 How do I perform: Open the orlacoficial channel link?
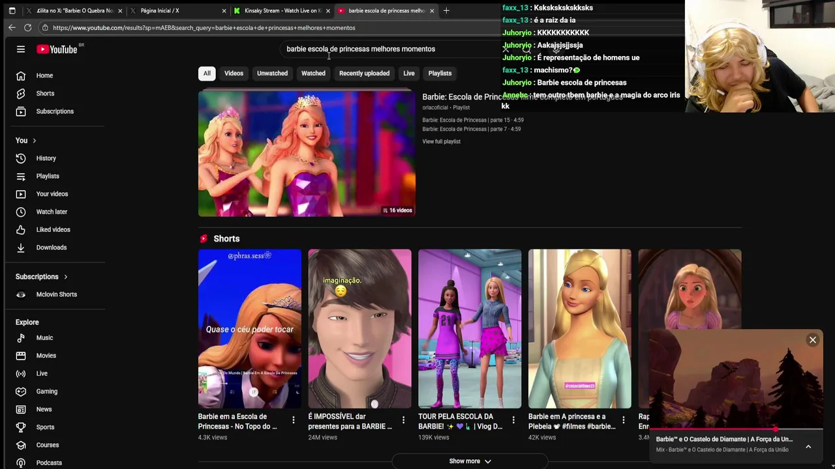pyautogui.click(x=435, y=107)
